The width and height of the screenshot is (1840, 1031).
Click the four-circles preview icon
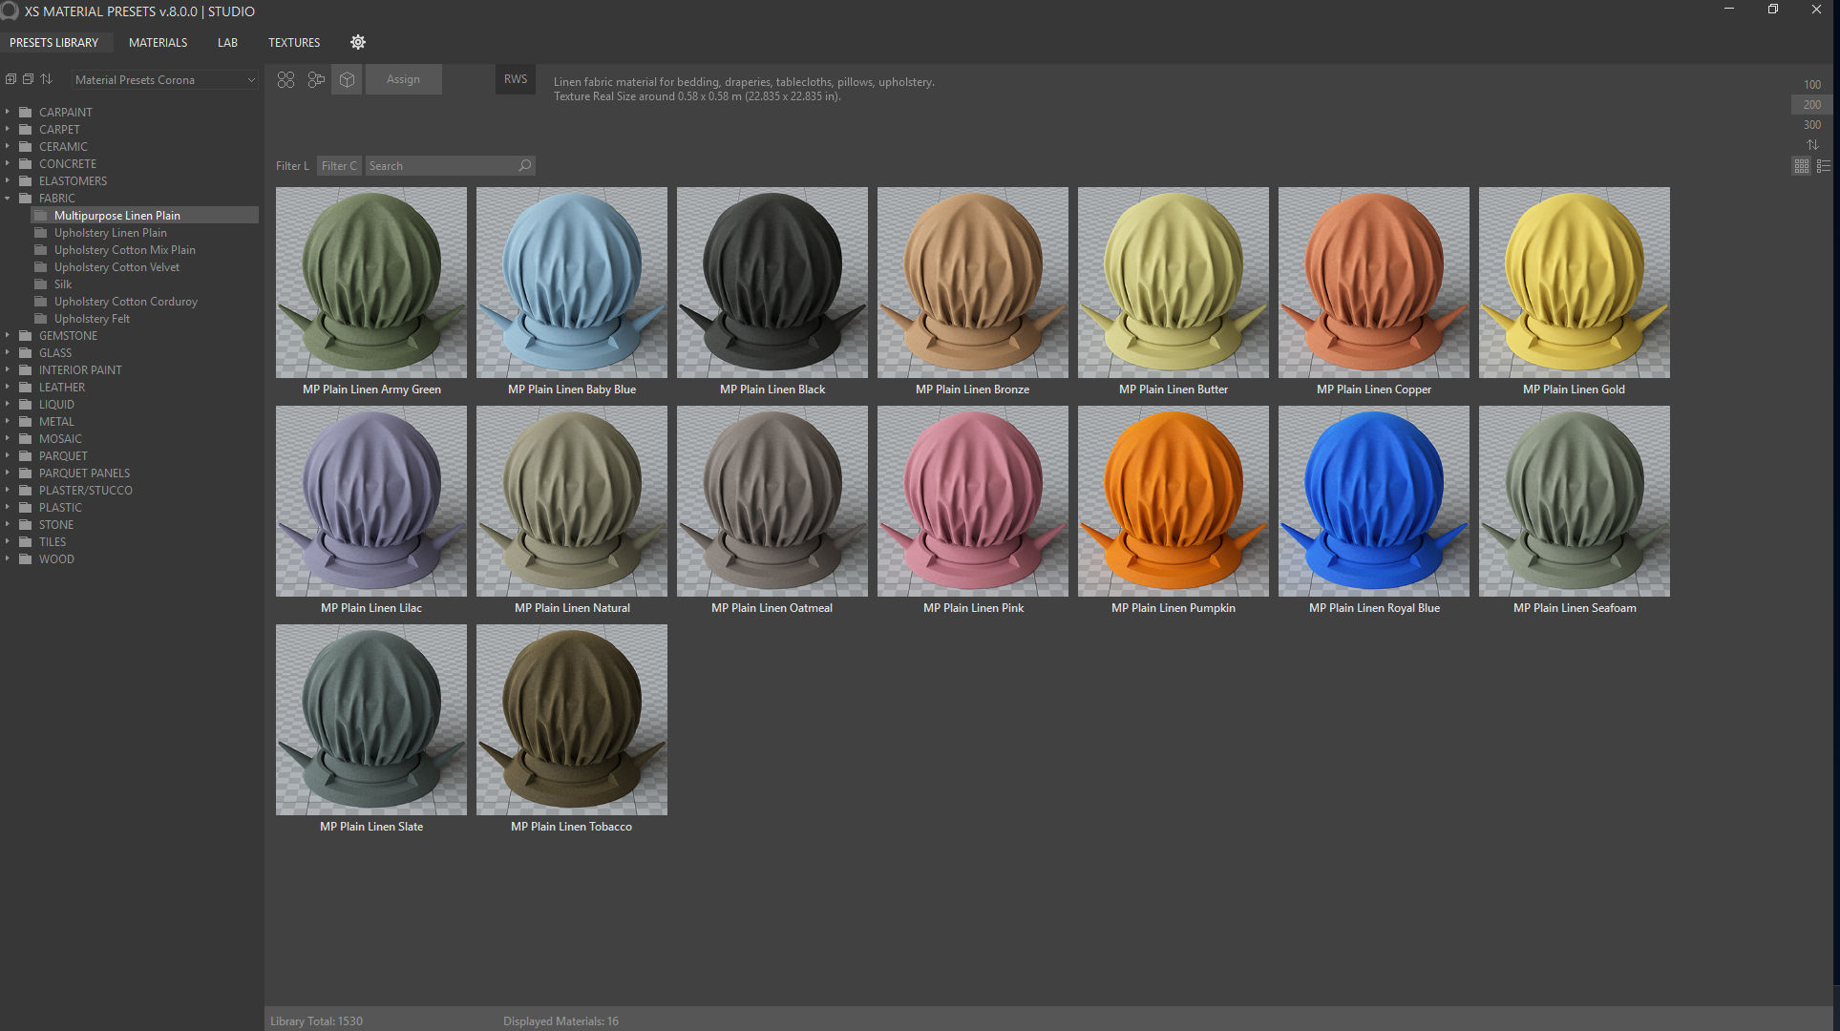tap(286, 79)
